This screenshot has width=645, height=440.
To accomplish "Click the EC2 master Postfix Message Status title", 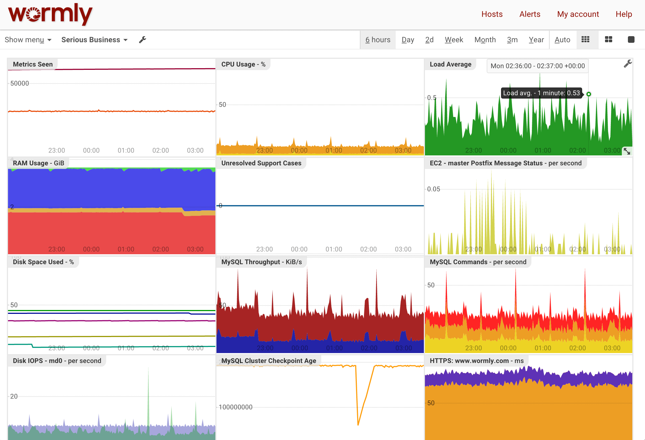I will coord(505,163).
